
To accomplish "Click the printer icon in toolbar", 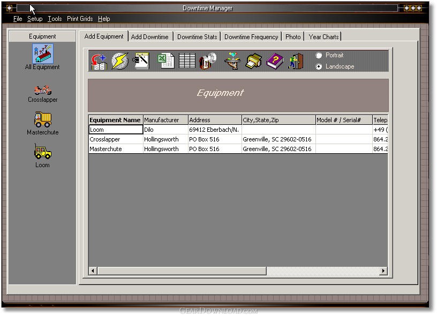I will pyautogui.click(x=253, y=61).
